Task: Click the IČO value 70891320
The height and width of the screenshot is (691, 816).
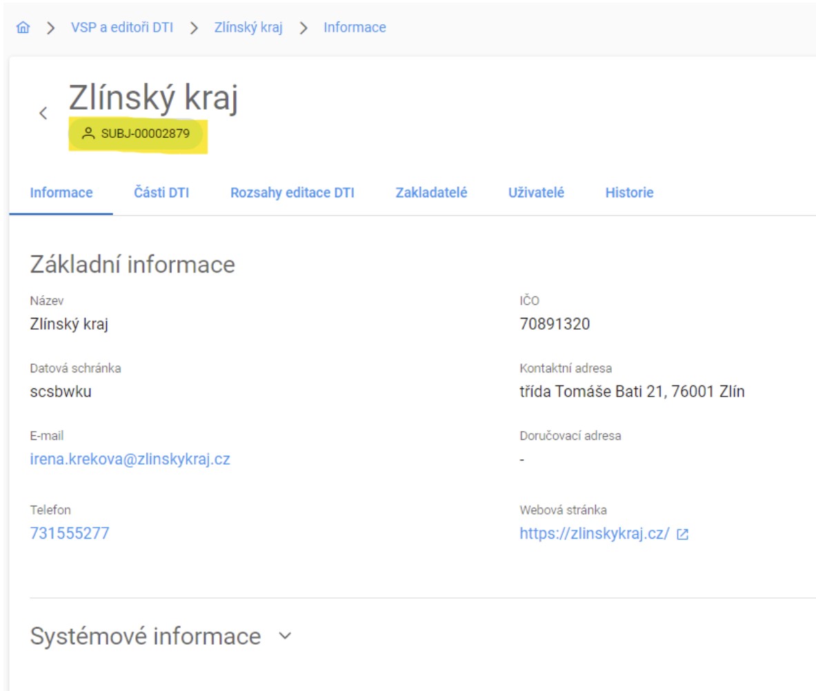Action: [x=555, y=323]
